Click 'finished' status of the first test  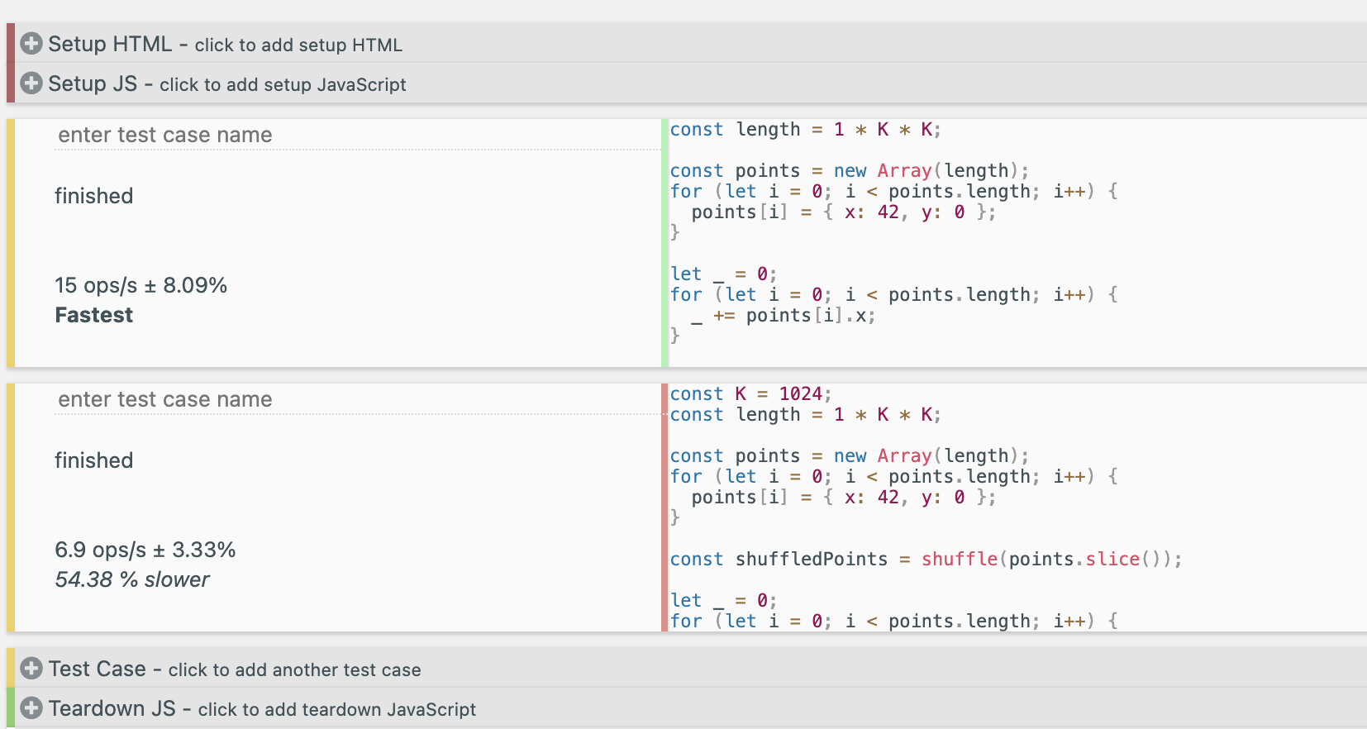[x=93, y=196]
